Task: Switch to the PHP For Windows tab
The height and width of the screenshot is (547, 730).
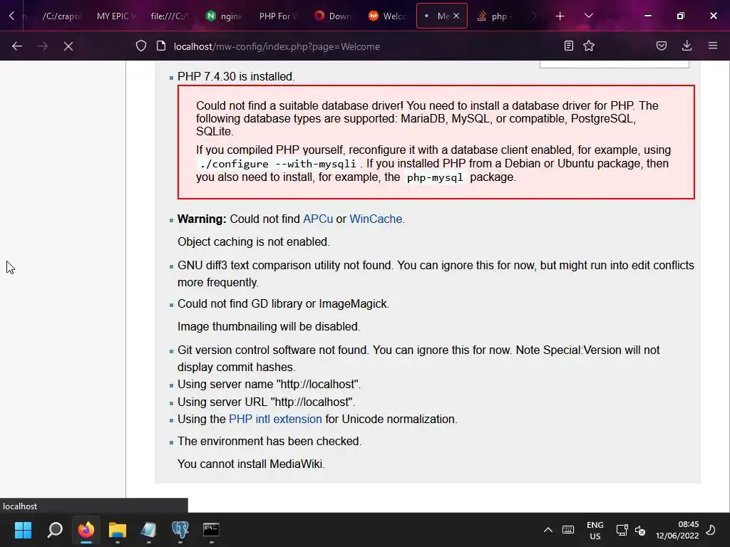Action: tap(278, 16)
